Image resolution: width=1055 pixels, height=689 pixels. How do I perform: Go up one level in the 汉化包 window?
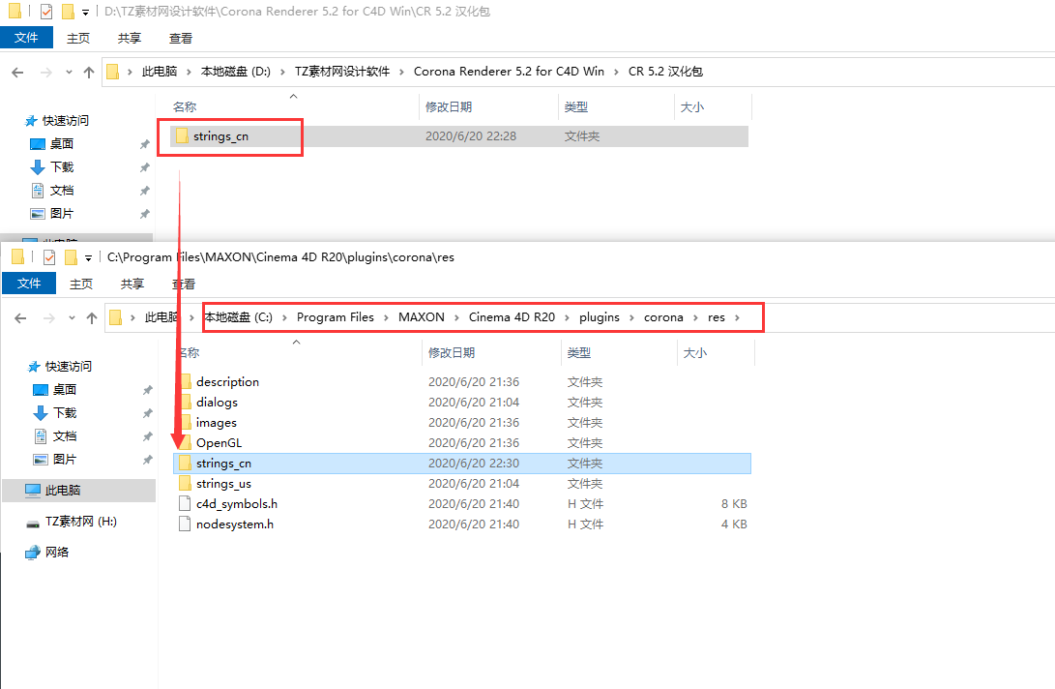click(x=89, y=72)
